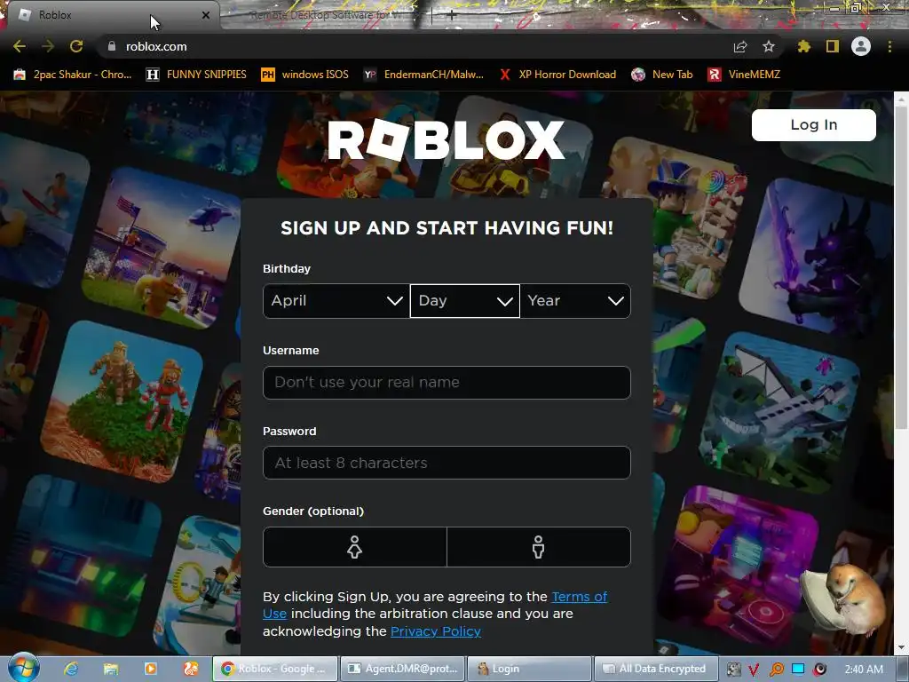
Task: Close the Roblox tab
Action: click(206, 15)
